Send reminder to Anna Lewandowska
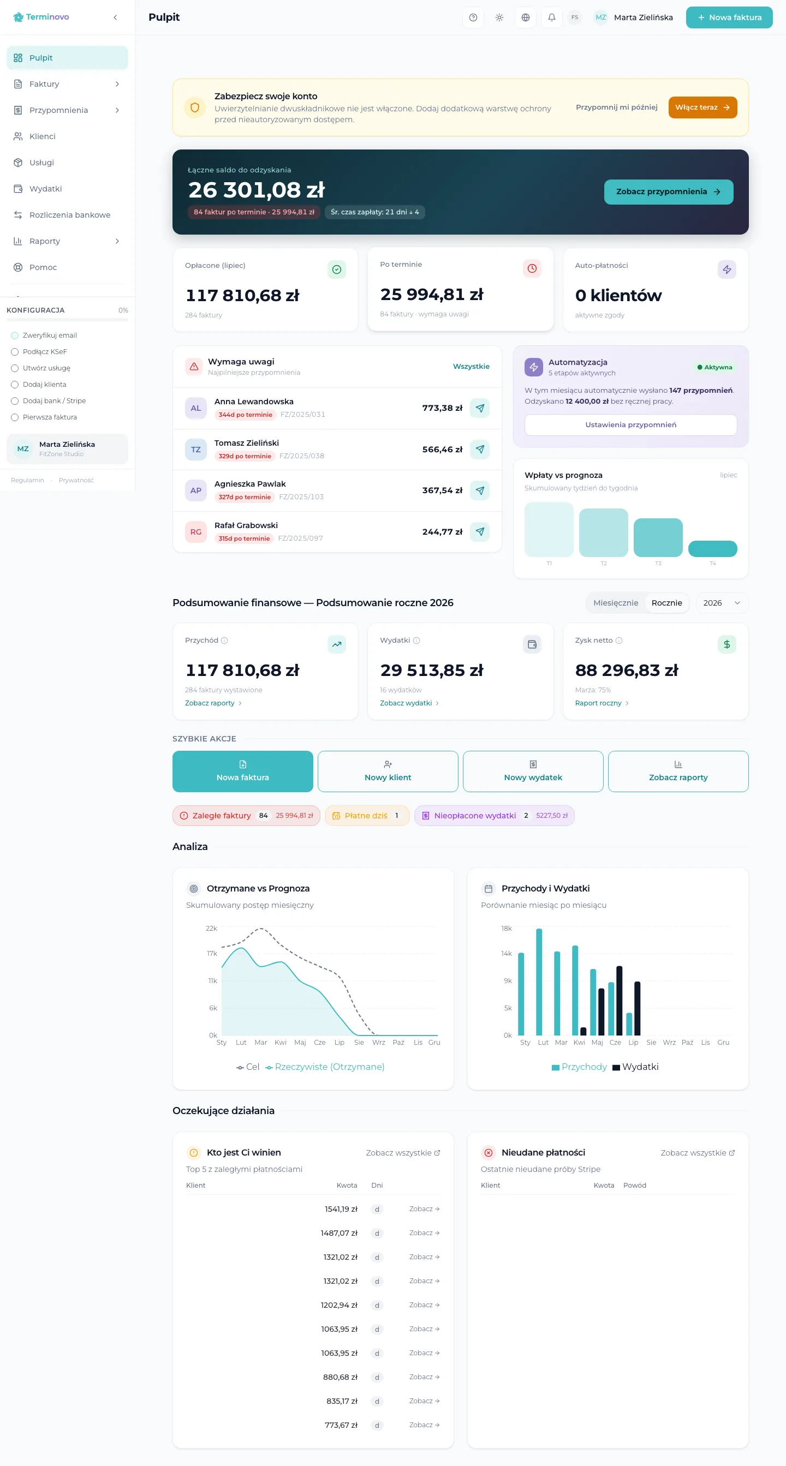Viewport: 786px width, 1466px height. click(480, 408)
